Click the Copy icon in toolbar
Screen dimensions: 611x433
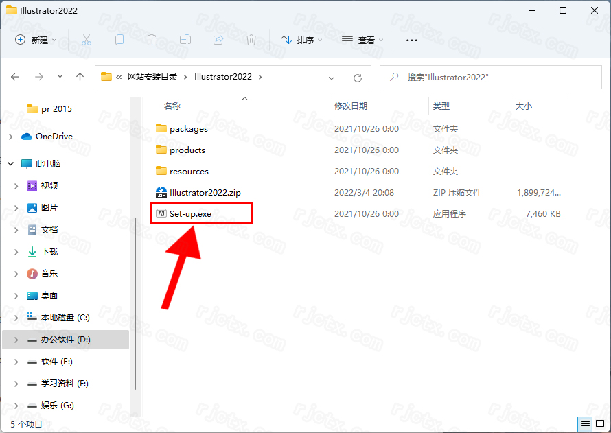point(119,40)
